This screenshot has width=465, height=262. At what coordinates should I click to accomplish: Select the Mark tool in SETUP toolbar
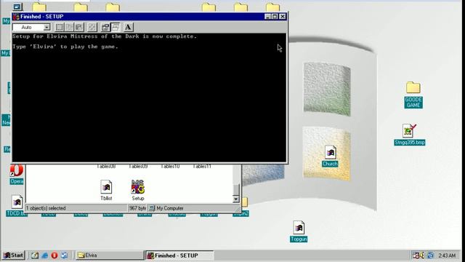[x=60, y=28]
